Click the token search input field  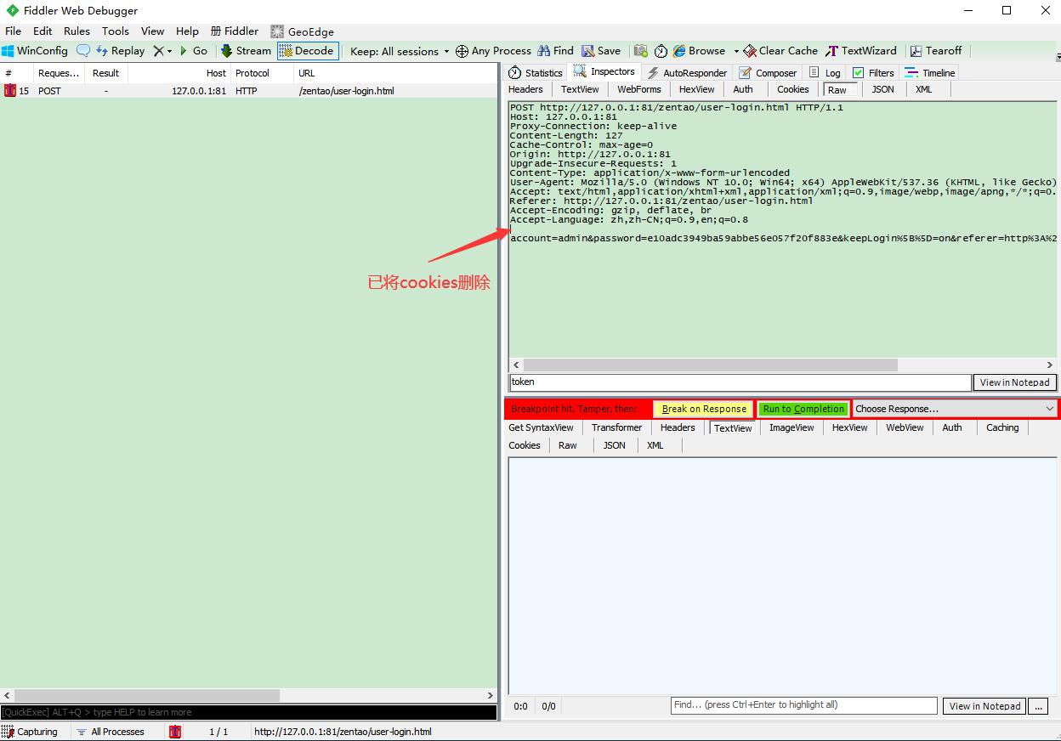(740, 382)
